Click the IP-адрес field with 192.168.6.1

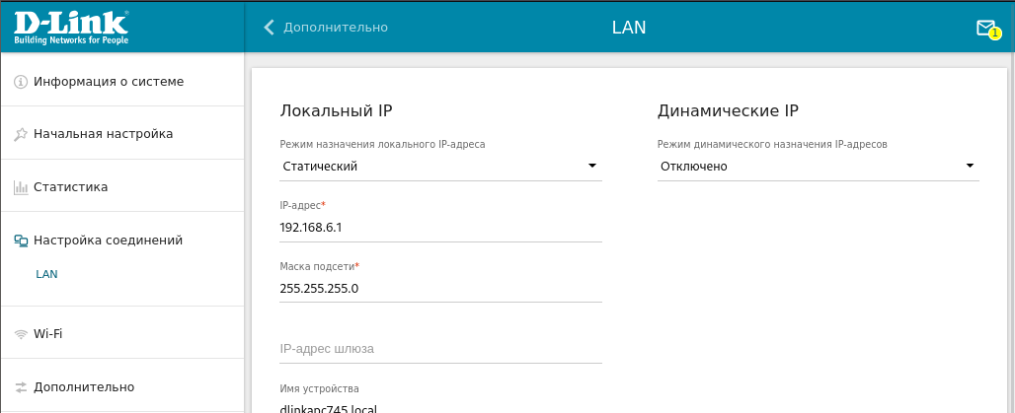pos(440,228)
